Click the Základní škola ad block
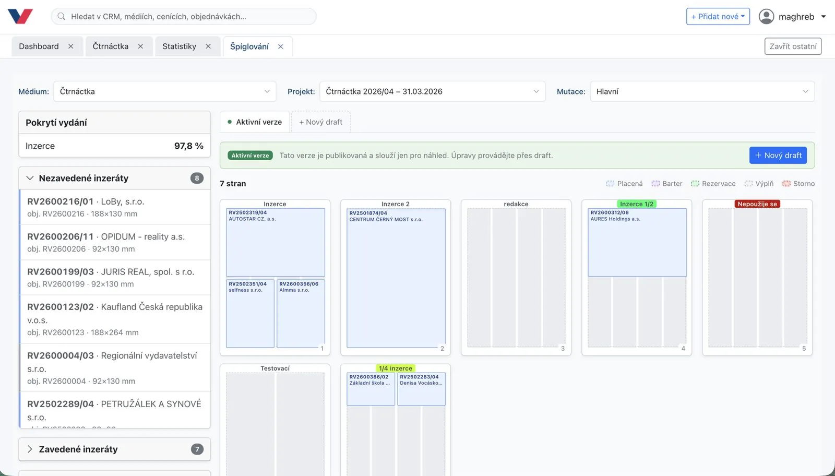Viewport: 835px width, 476px height. click(371, 389)
